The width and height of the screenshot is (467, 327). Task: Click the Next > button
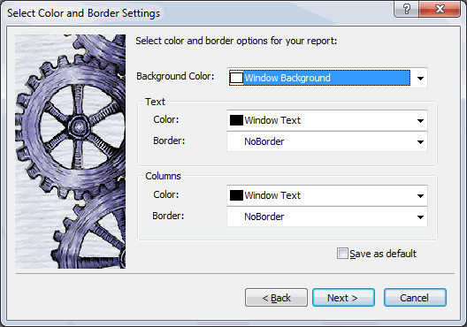(343, 297)
